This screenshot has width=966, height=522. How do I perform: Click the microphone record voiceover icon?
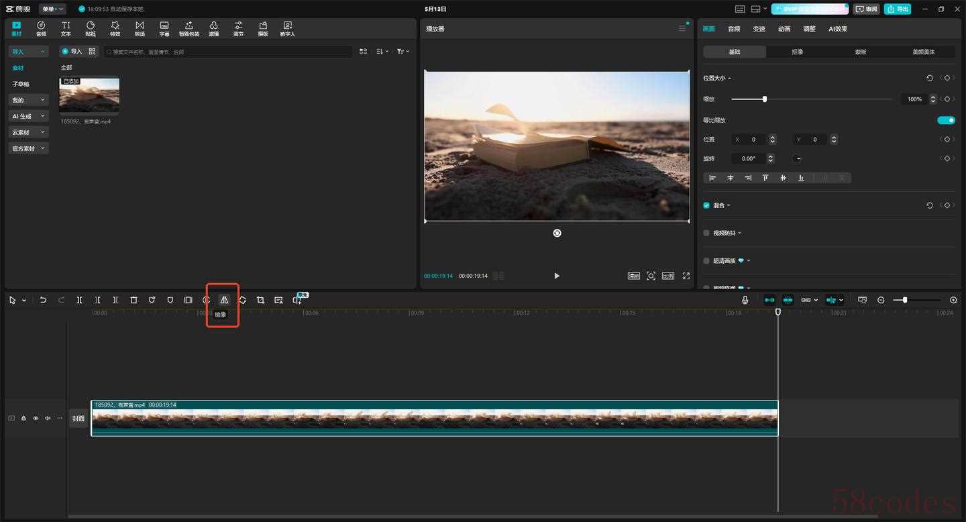pos(745,300)
